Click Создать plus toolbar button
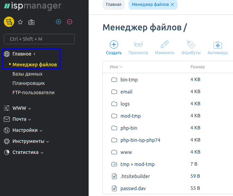This screenshot has width=233, height=196. click(x=114, y=48)
